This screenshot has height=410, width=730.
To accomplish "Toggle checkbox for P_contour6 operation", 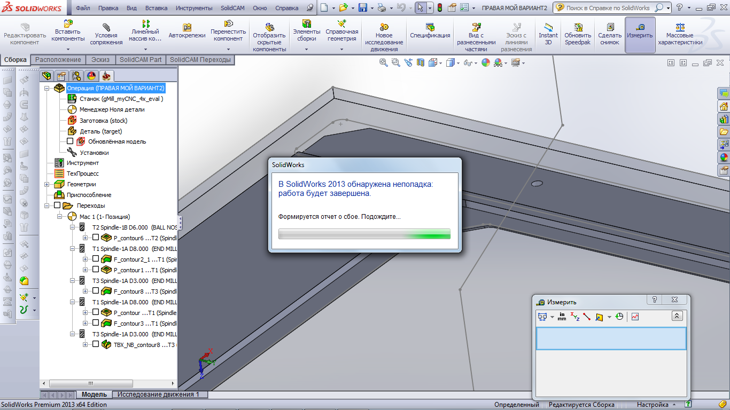I will pos(96,238).
